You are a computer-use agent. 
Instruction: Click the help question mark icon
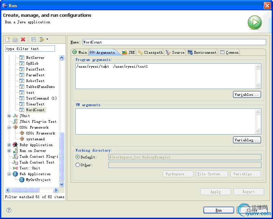[x=9, y=210]
